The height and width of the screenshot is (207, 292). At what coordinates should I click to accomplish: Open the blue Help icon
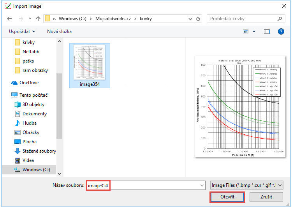281,31
